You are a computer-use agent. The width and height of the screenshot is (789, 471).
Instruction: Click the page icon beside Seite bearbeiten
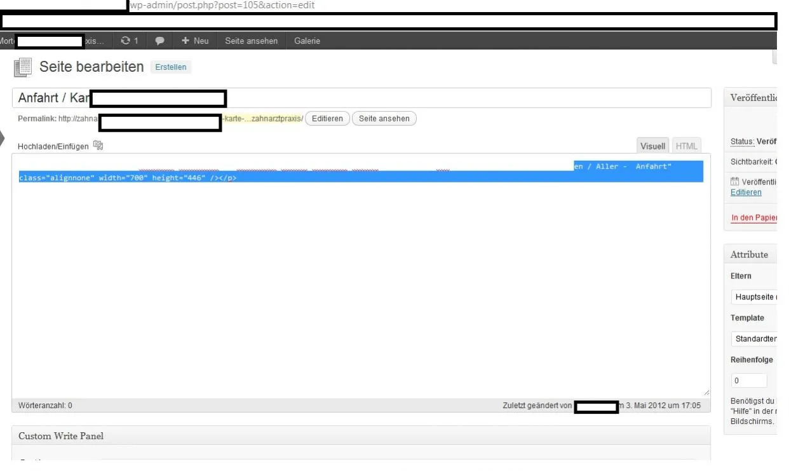pyautogui.click(x=23, y=67)
